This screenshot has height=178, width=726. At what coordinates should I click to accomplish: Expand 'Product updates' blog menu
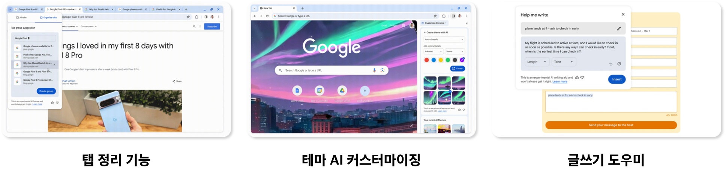click(70, 27)
